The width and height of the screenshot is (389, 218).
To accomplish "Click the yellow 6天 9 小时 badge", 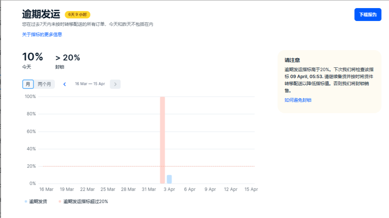I will point(78,15).
